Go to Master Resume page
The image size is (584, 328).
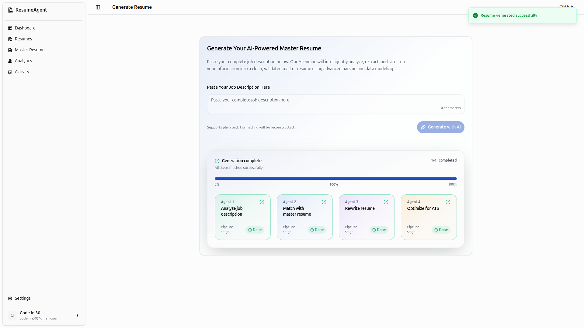(30, 50)
